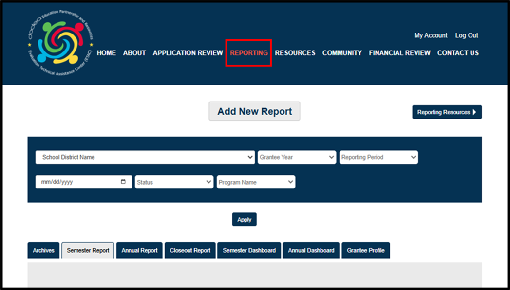Open the Grantee Year dropdown
Screen dimensions: 510x290
click(297, 157)
